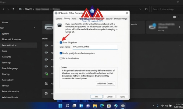Open Widgets from the taskbar
This screenshot has height=109, width=183.
[81, 106]
